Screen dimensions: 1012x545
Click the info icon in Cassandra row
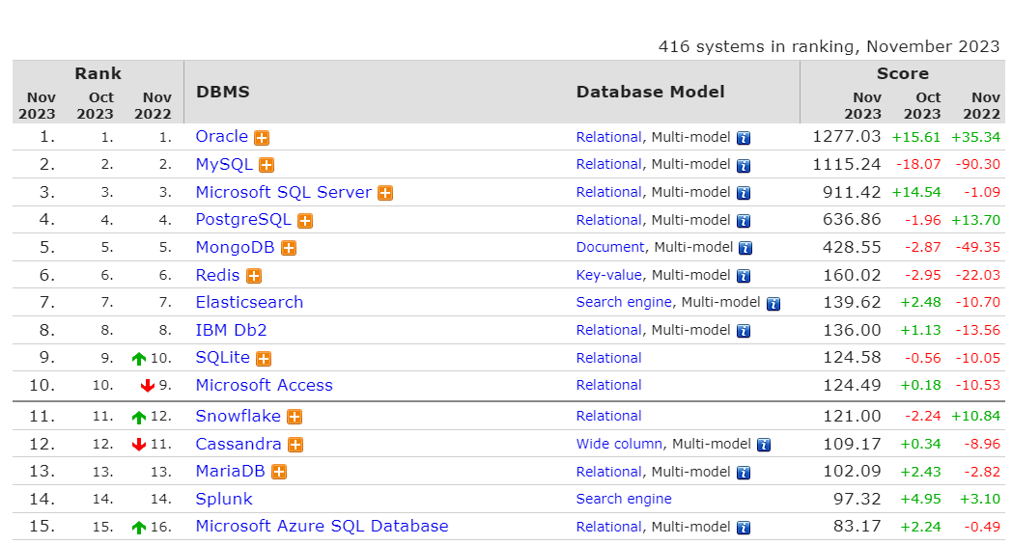(x=763, y=446)
